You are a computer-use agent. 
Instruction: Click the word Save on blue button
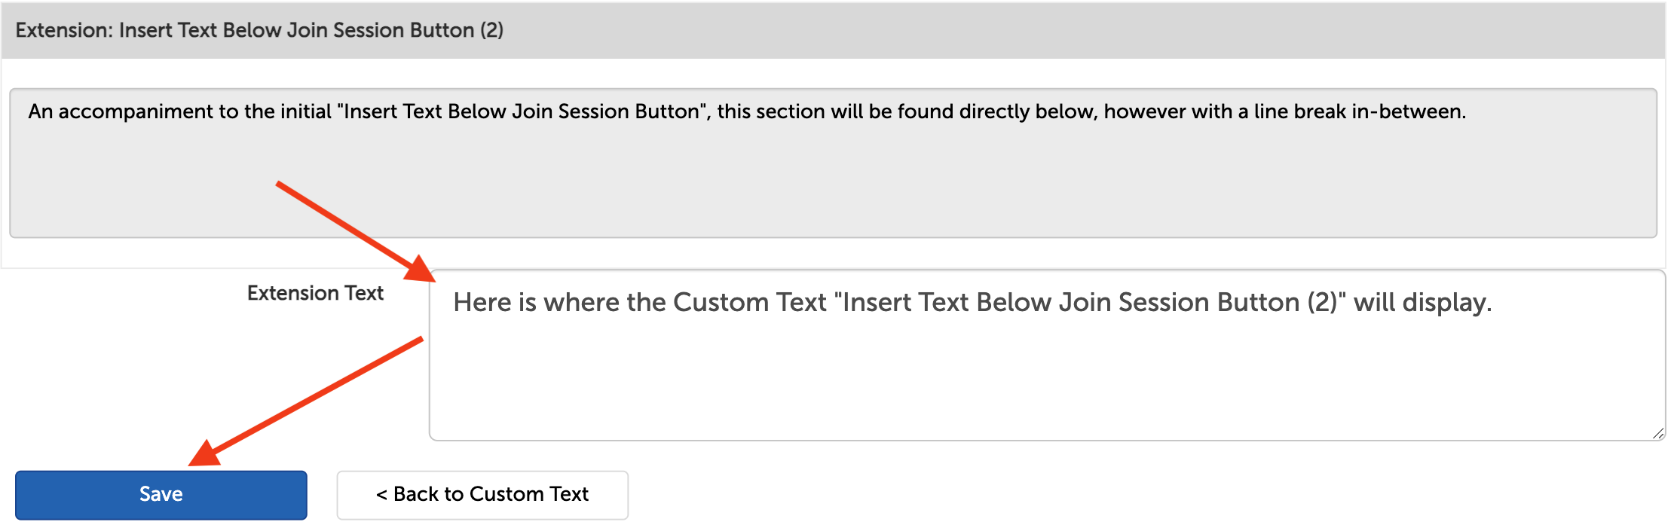(161, 494)
